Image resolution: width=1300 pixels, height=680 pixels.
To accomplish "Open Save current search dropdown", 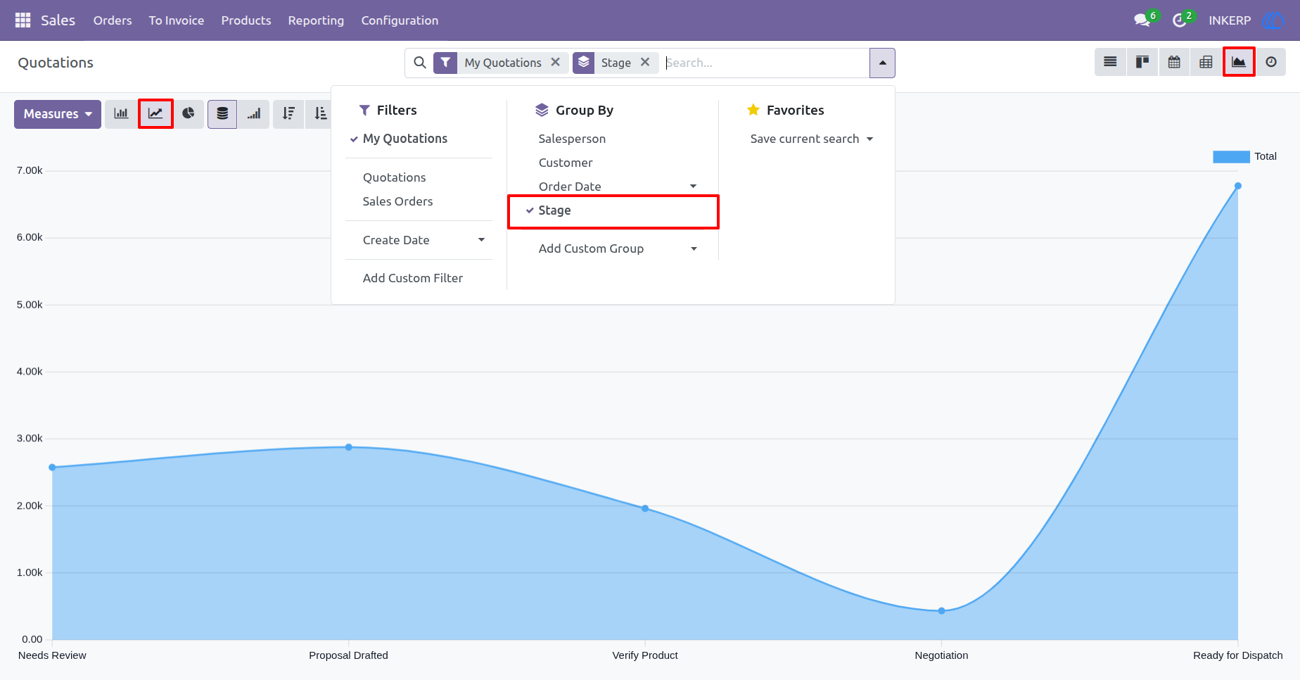I will click(812, 139).
